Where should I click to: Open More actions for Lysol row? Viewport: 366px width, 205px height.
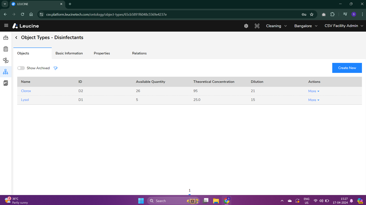314,100
